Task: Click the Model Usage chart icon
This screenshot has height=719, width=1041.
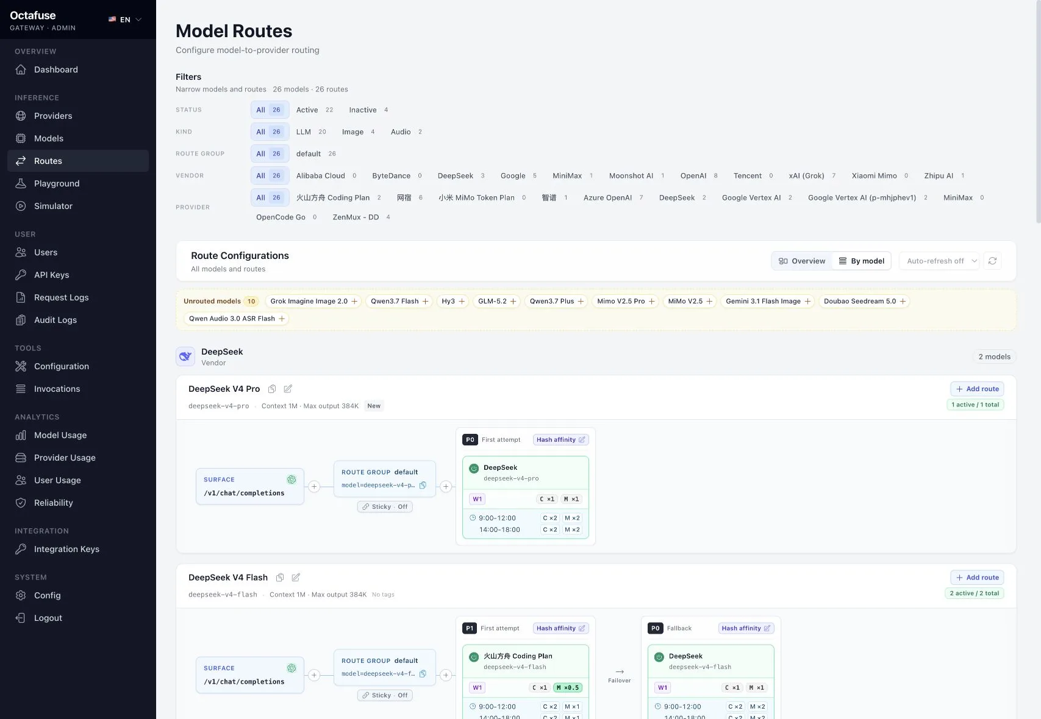Action: point(21,435)
